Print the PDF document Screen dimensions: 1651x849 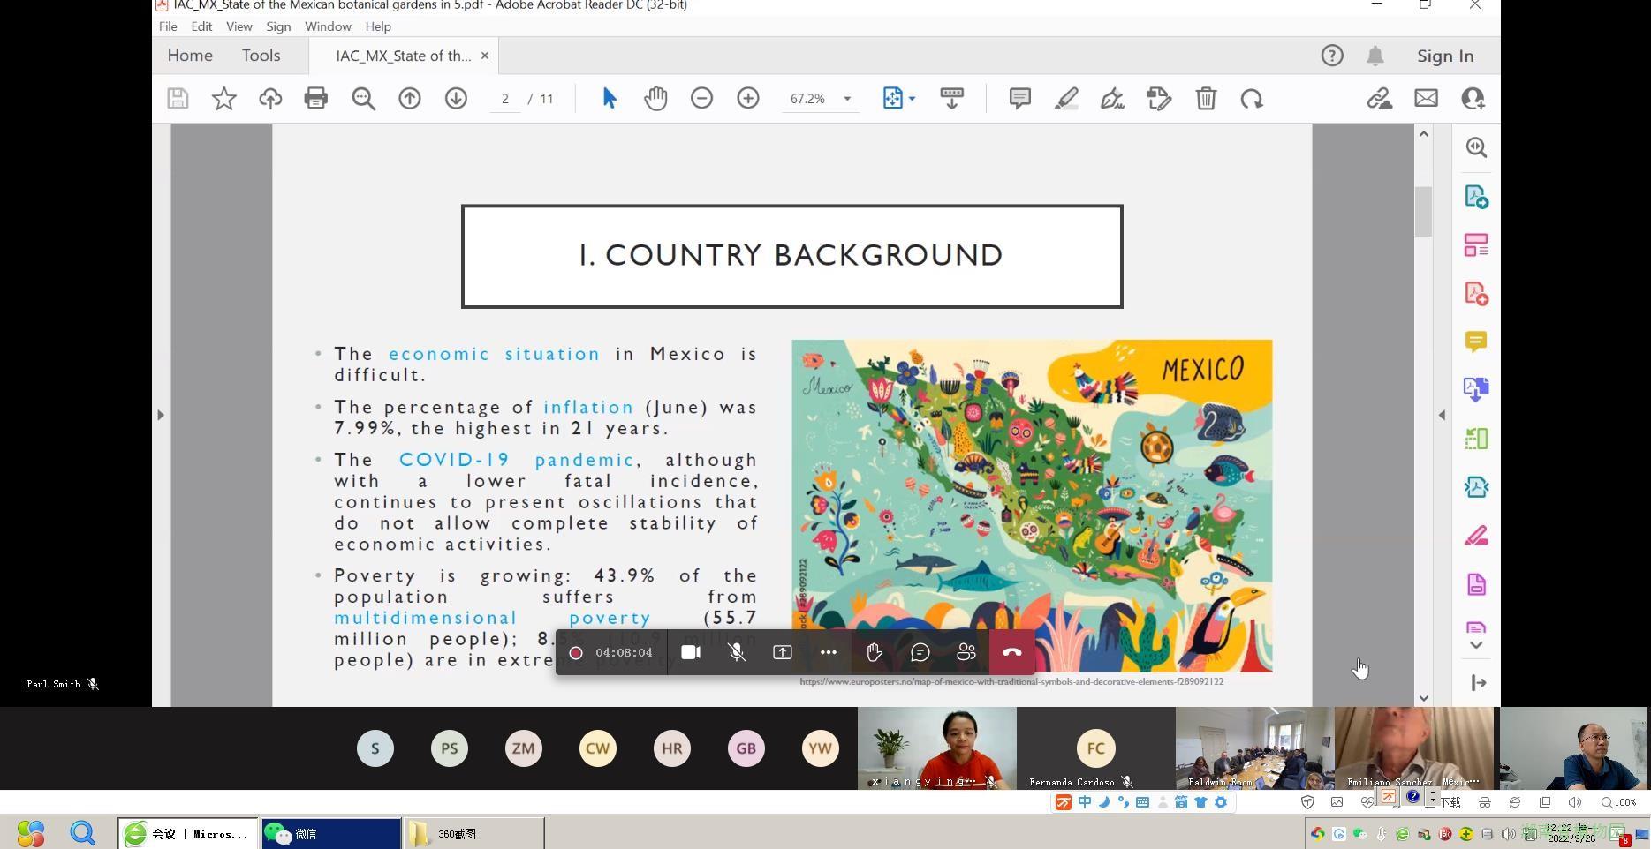tap(315, 98)
